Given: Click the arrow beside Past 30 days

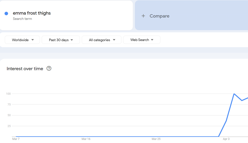Looking at the screenshot, I should pyautogui.click(x=72, y=40).
